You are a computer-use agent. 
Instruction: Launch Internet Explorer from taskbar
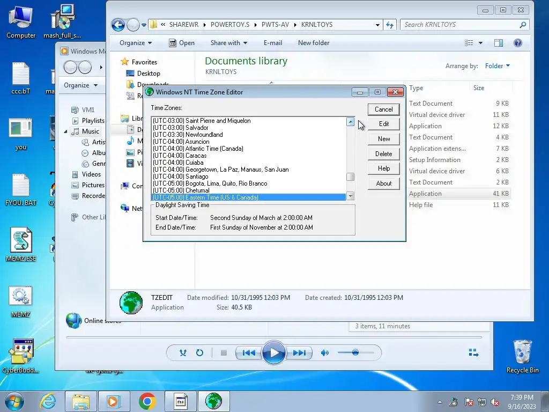pos(48,401)
